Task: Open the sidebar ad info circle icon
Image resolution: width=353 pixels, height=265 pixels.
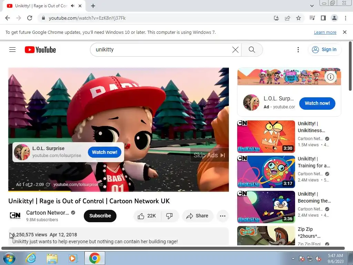Action: coord(330,77)
